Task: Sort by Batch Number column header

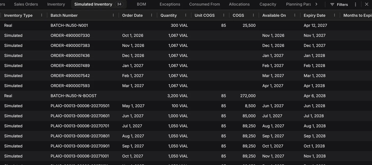Action: 64,15
